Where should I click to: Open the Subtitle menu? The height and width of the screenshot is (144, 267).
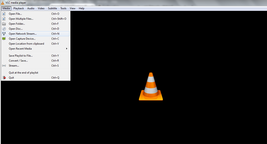point(52,8)
